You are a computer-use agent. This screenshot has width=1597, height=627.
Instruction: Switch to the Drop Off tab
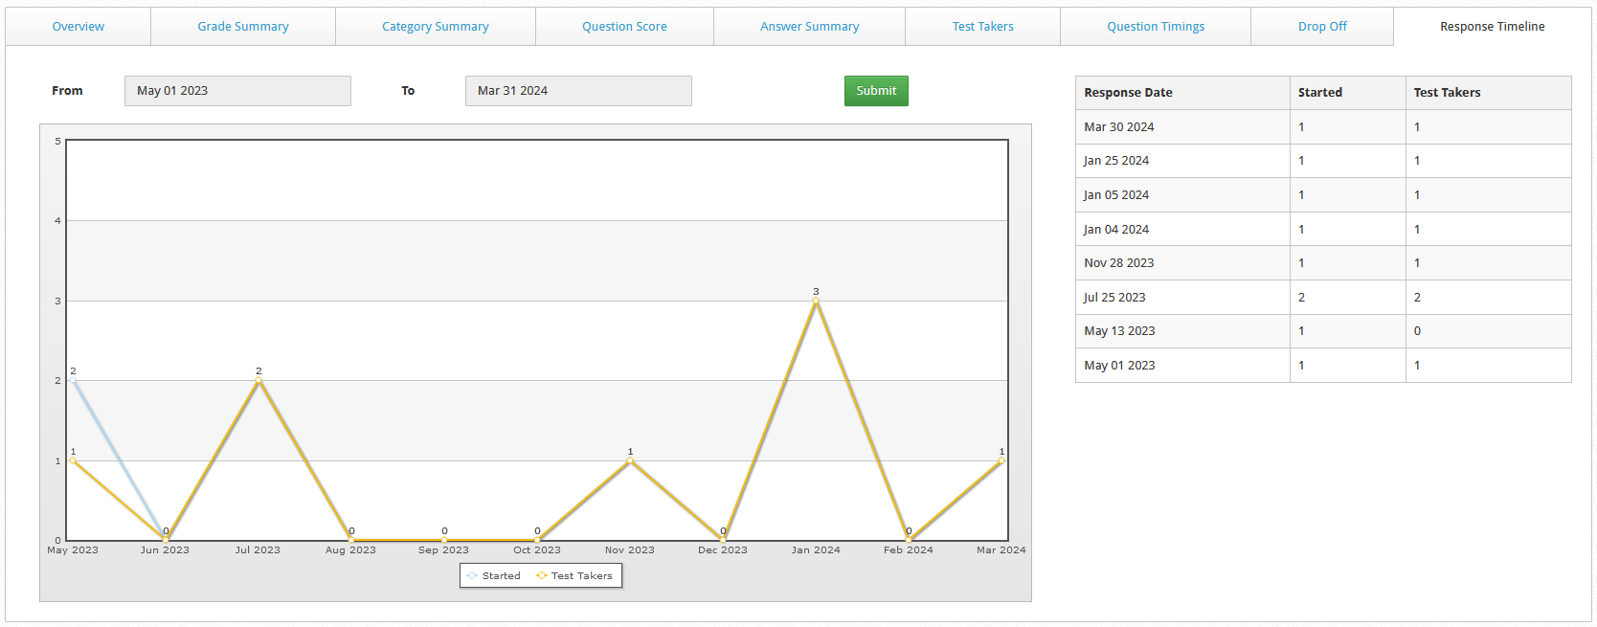[x=1322, y=27]
